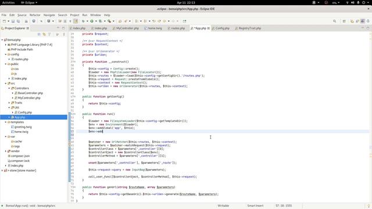Minimize the Project Explorer panel
Image resolution: width=372 pixels, height=209 pixels.
coord(58,28)
